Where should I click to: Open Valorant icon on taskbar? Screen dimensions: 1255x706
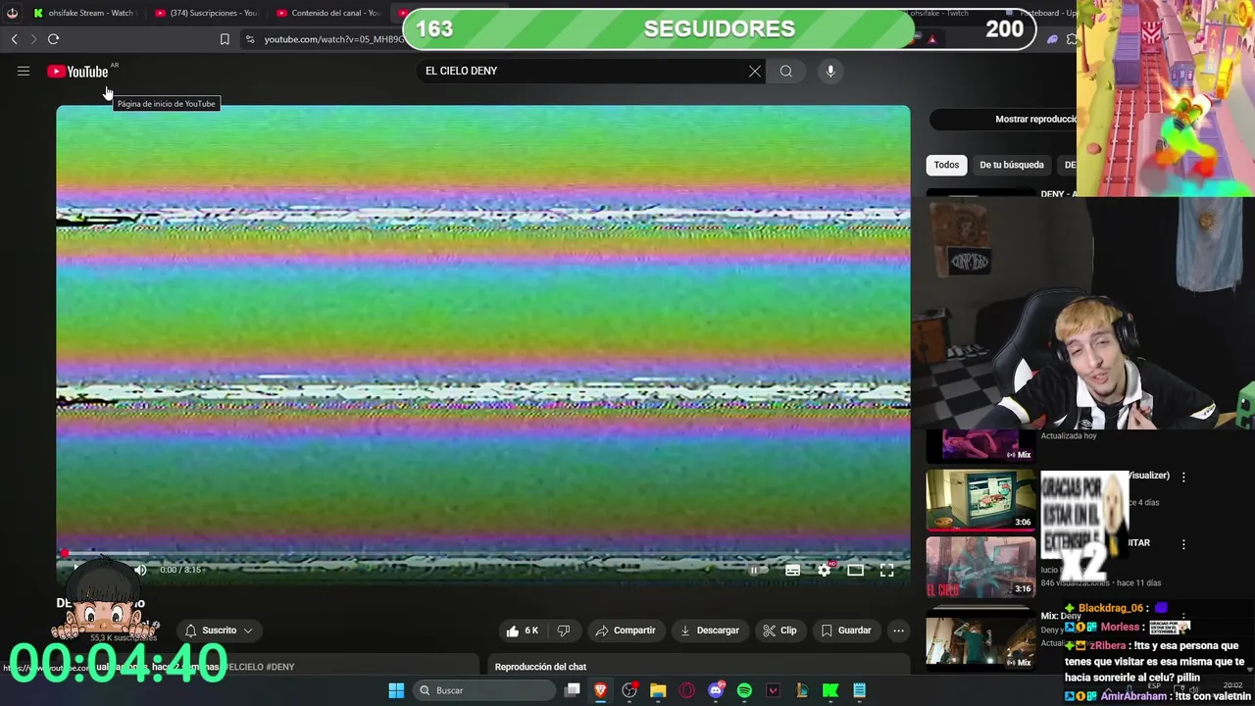click(x=773, y=690)
